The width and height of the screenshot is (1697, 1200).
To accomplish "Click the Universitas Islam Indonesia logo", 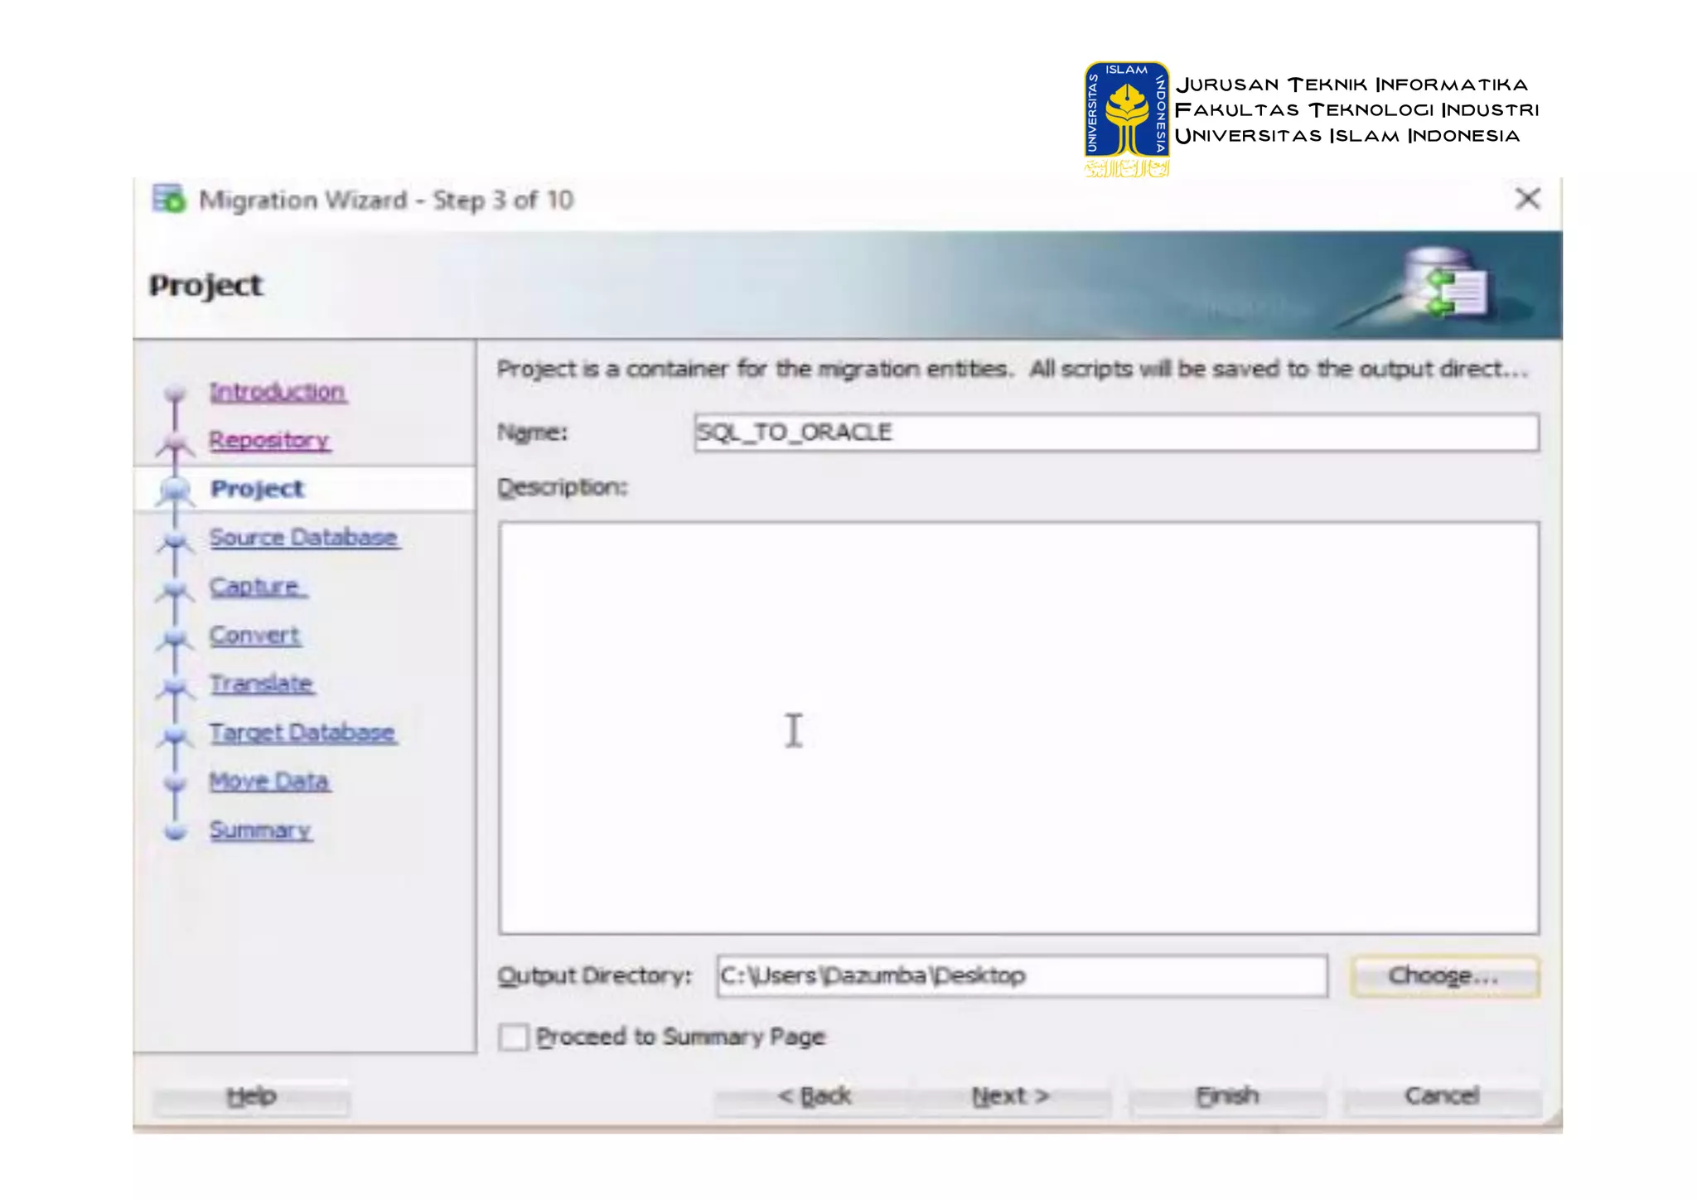I will [x=1127, y=119].
